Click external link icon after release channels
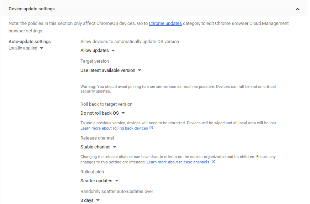 tap(213, 162)
